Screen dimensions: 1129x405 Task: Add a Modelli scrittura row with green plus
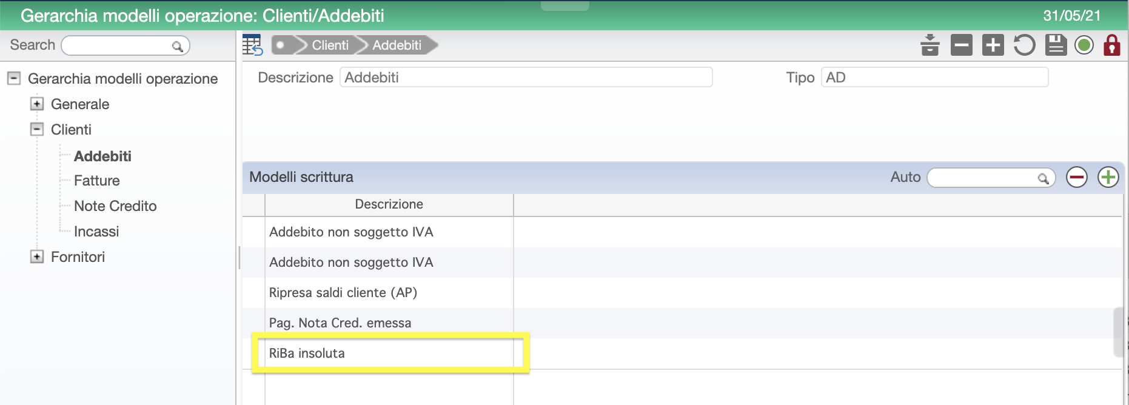tap(1108, 178)
